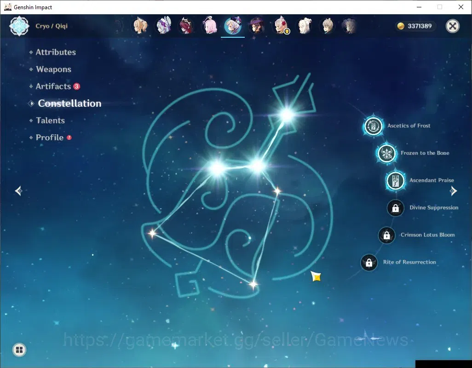Select the locked Crimson Lotus Bloom icon

[386, 236]
